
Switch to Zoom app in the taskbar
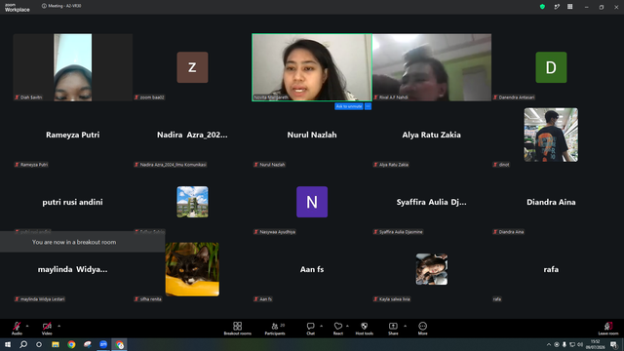point(103,344)
